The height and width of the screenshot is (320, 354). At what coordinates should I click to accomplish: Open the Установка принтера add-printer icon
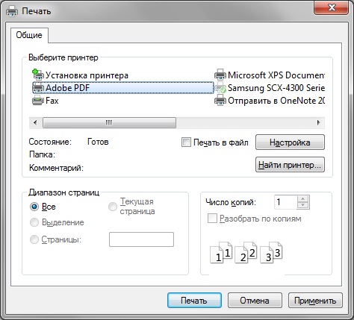pyautogui.click(x=38, y=75)
